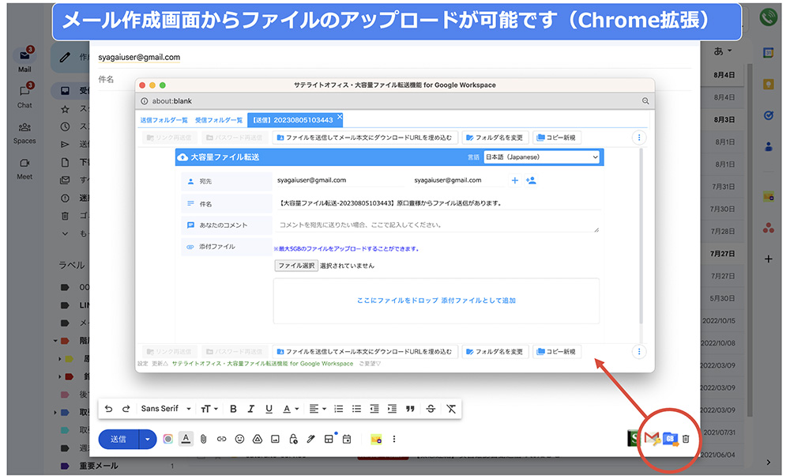Open the layout selection icon
790x476 pixels.
tap(329, 439)
